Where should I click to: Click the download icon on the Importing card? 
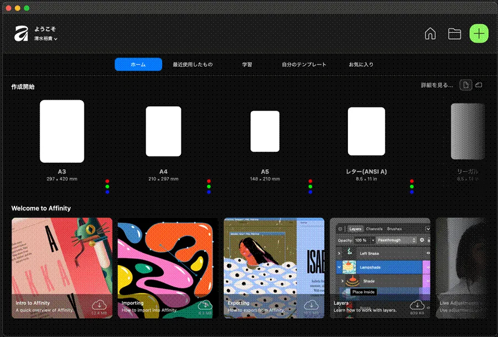click(x=206, y=305)
